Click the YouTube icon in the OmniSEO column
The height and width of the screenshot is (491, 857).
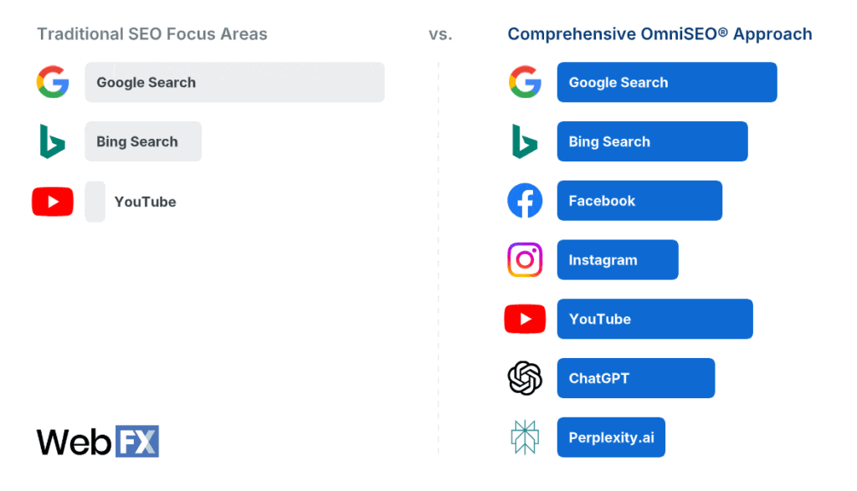pyautogui.click(x=525, y=319)
